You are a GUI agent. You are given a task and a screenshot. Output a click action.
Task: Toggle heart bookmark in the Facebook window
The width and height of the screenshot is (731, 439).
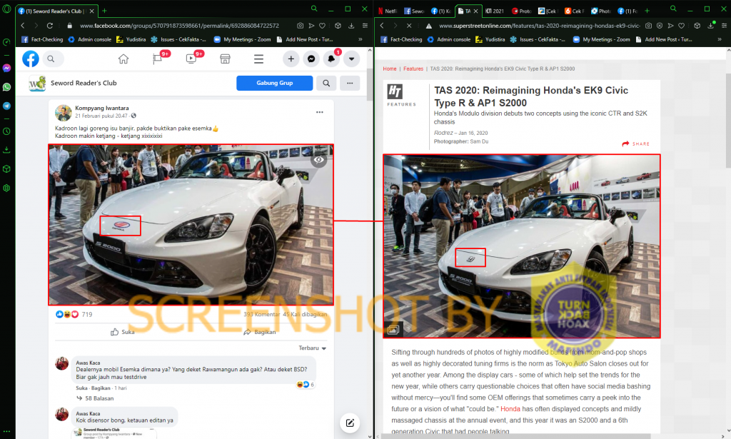click(x=322, y=26)
